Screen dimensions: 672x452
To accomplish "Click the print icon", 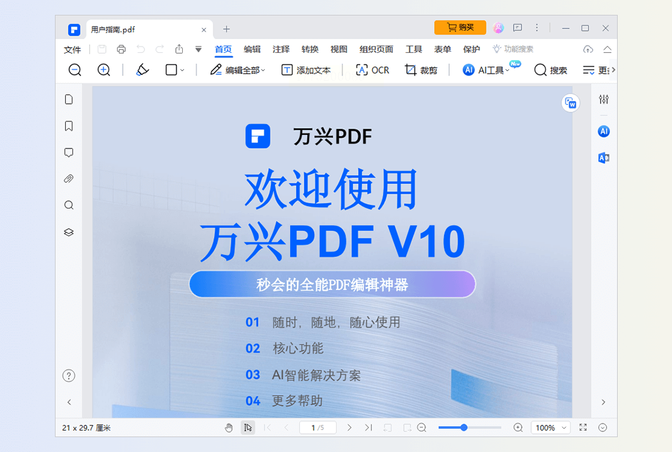I will [121, 49].
